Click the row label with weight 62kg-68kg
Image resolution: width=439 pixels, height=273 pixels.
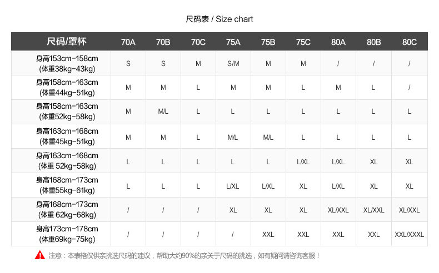coord(67,210)
